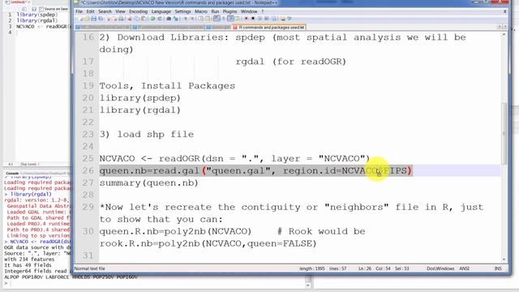Click 'library(rgdal)' line in RStudio source editor
This screenshot has height=292, width=519.
[x=37, y=20]
